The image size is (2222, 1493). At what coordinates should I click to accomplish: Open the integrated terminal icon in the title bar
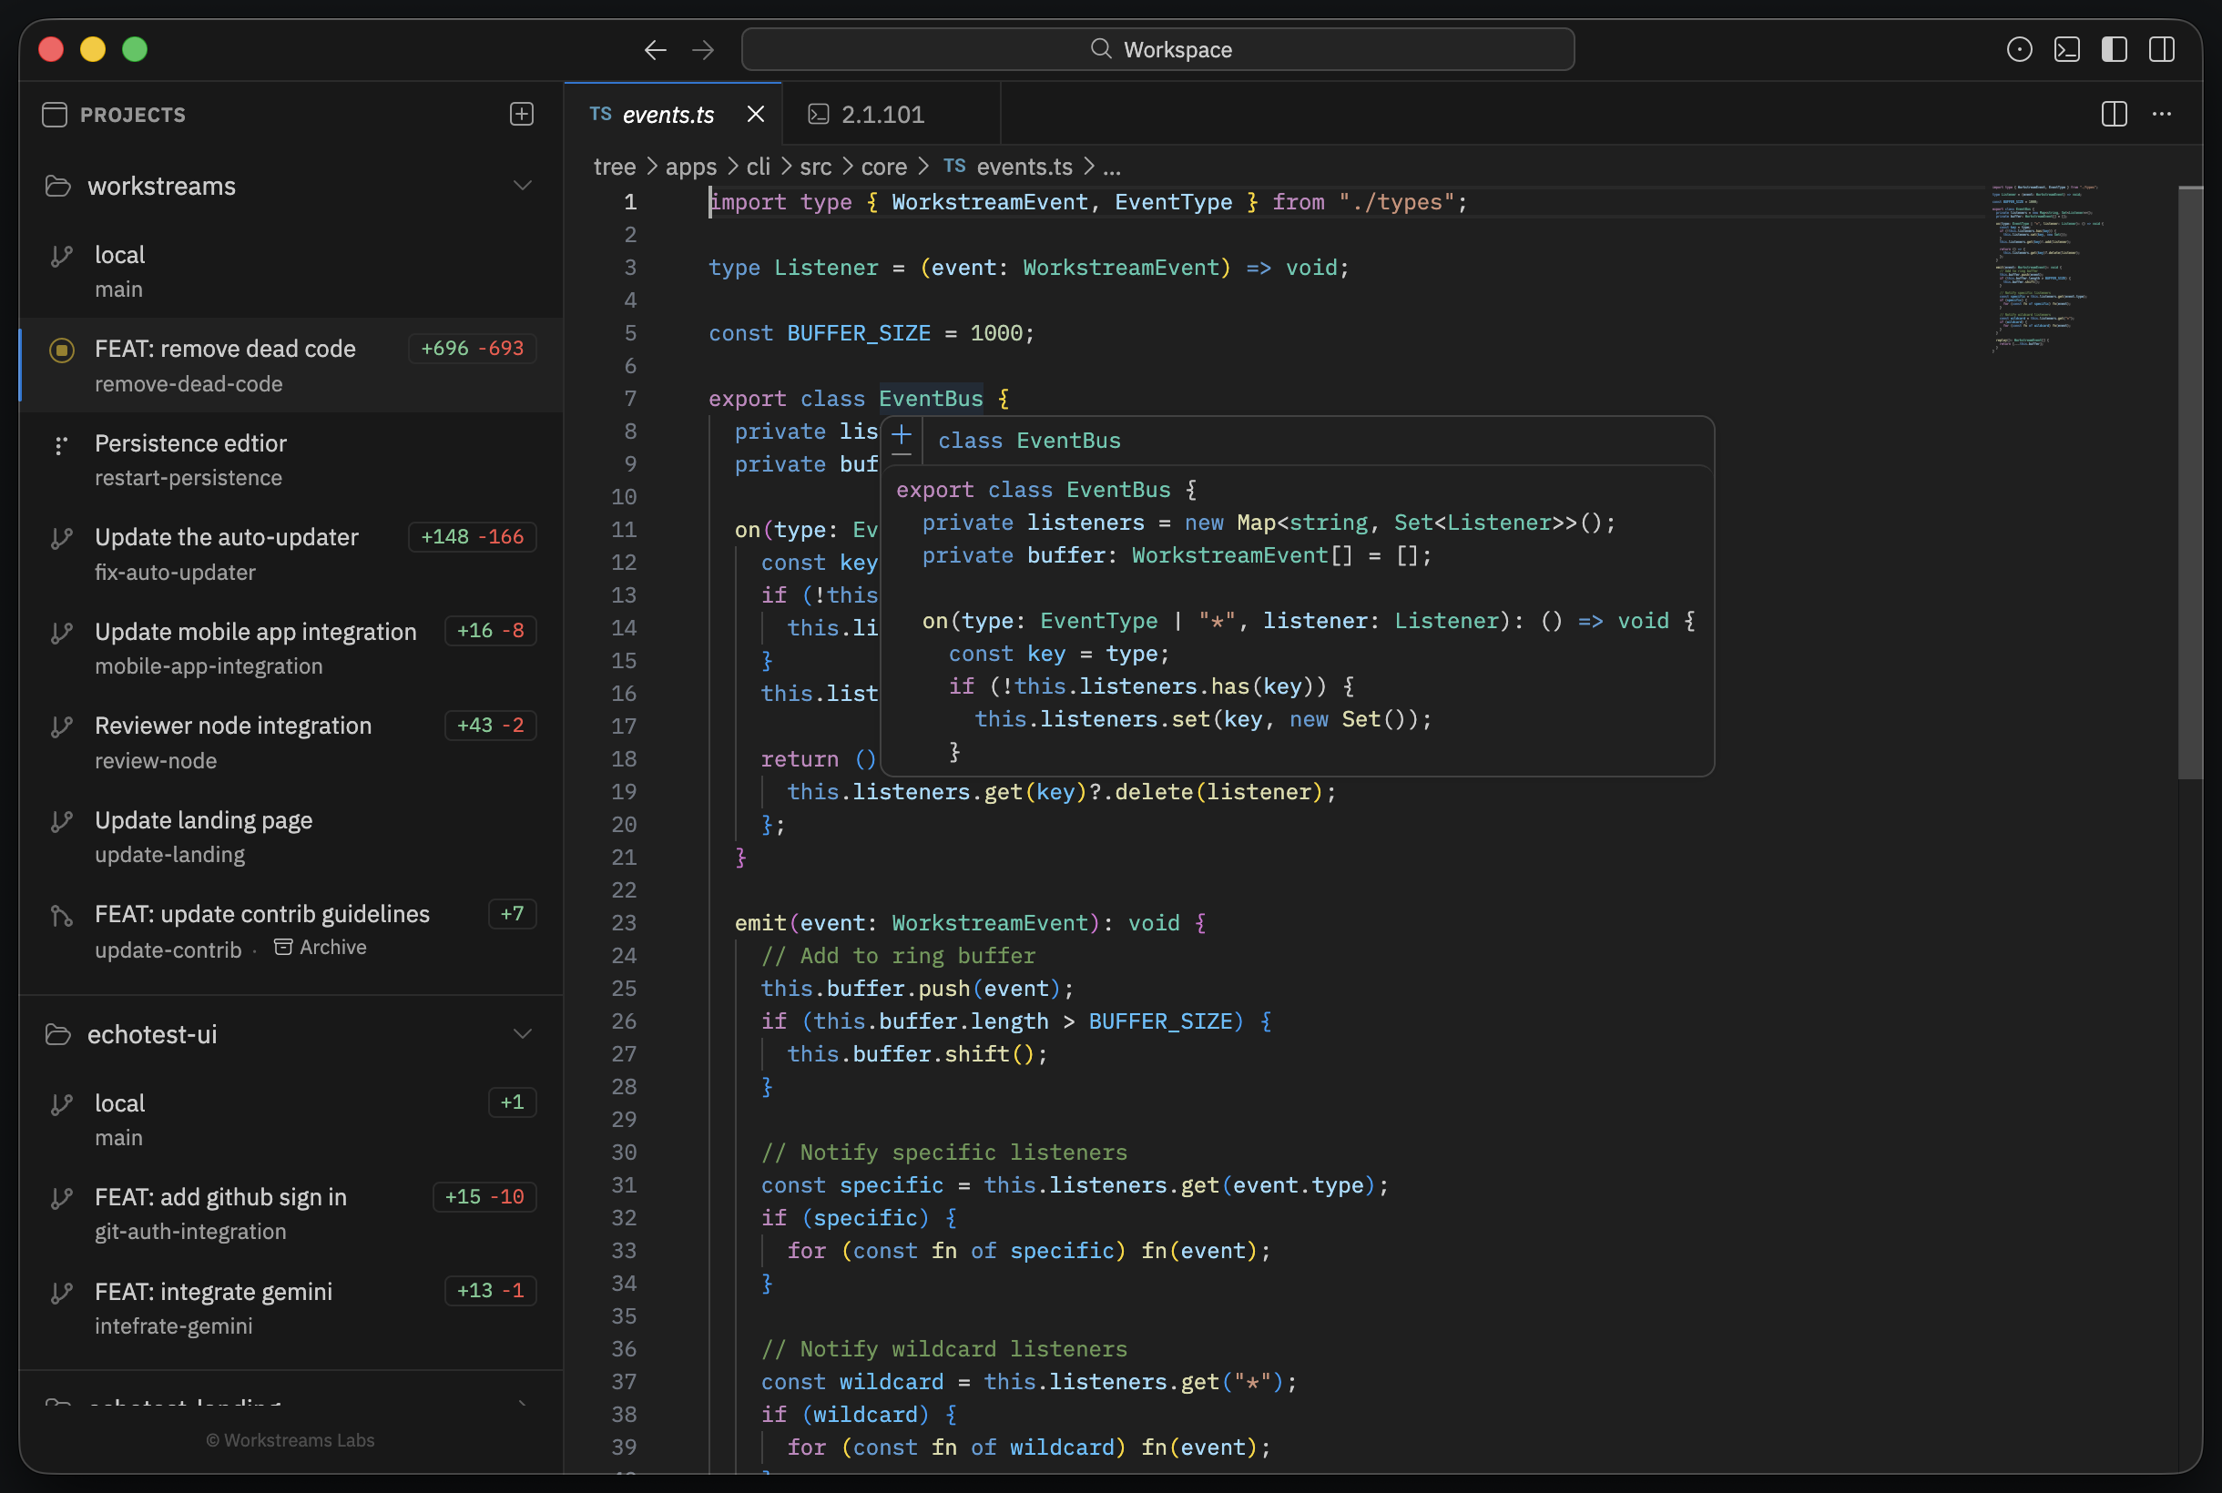[x=2067, y=49]
